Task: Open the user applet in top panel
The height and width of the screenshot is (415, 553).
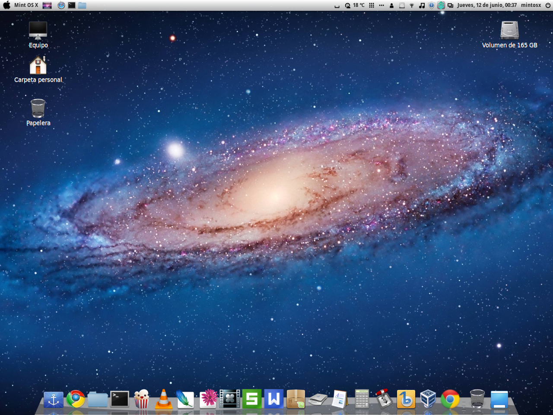Action: click(x=391, y=6)
